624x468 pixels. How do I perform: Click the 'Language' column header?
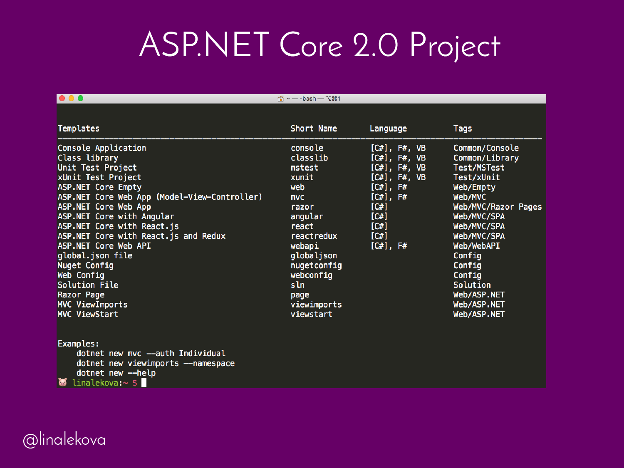pyautogui.click(x=388, y=129)
